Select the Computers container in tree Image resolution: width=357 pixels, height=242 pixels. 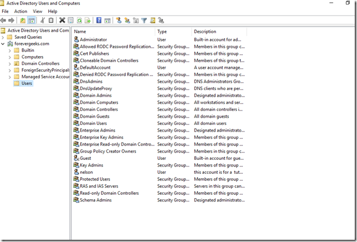point(32,57)
